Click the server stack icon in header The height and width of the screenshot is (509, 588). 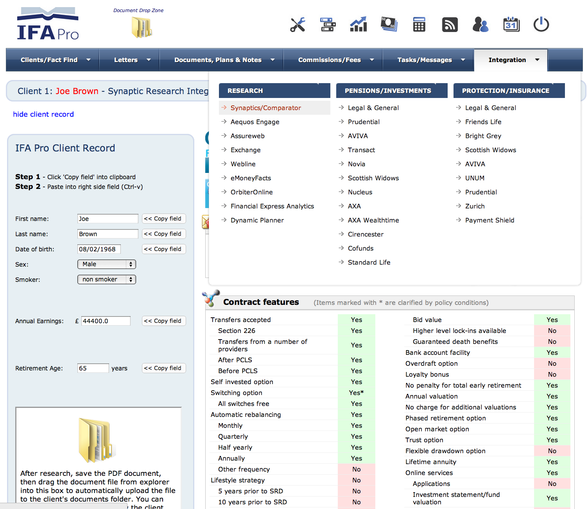click(x=328, y=25)
